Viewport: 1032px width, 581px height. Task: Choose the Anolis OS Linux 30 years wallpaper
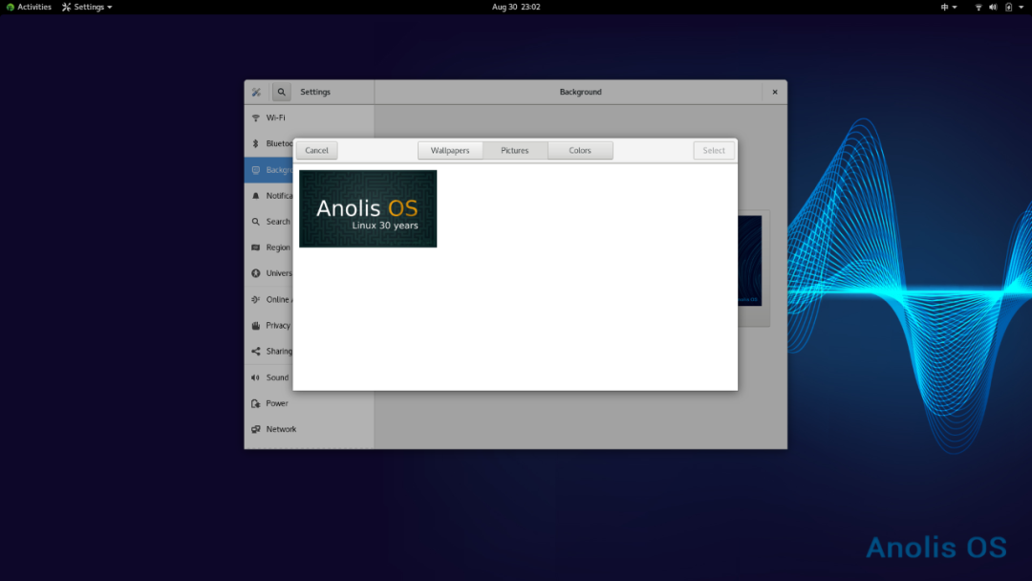coord(368,208)
